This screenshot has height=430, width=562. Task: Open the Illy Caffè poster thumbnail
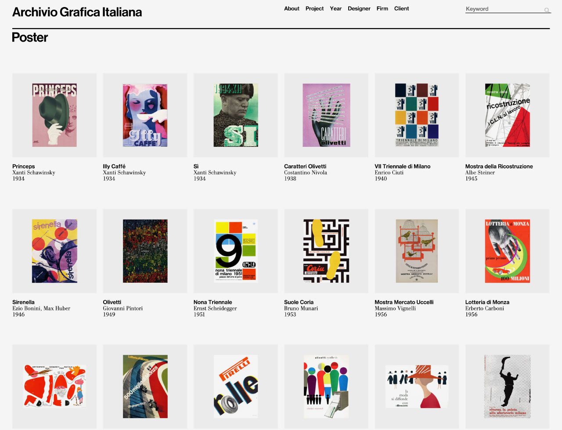(x=145, y=115)
